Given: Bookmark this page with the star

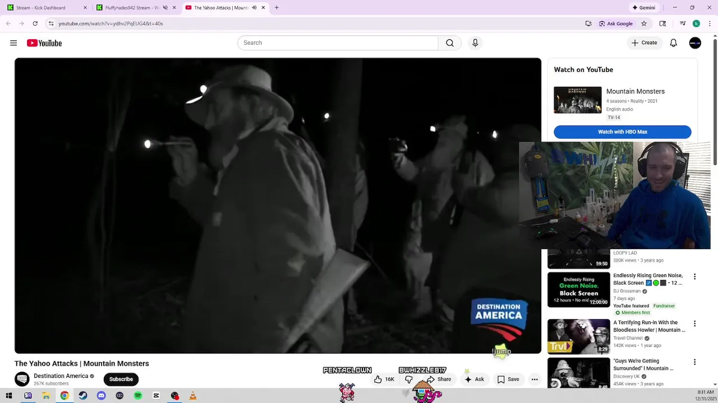Looking at the screenshot, I should 644,24.
